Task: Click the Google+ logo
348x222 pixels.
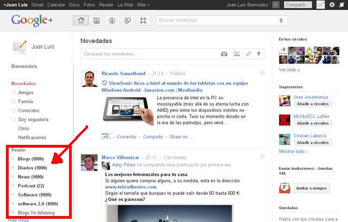Action: pyautogui.click(x=32, y=21)
